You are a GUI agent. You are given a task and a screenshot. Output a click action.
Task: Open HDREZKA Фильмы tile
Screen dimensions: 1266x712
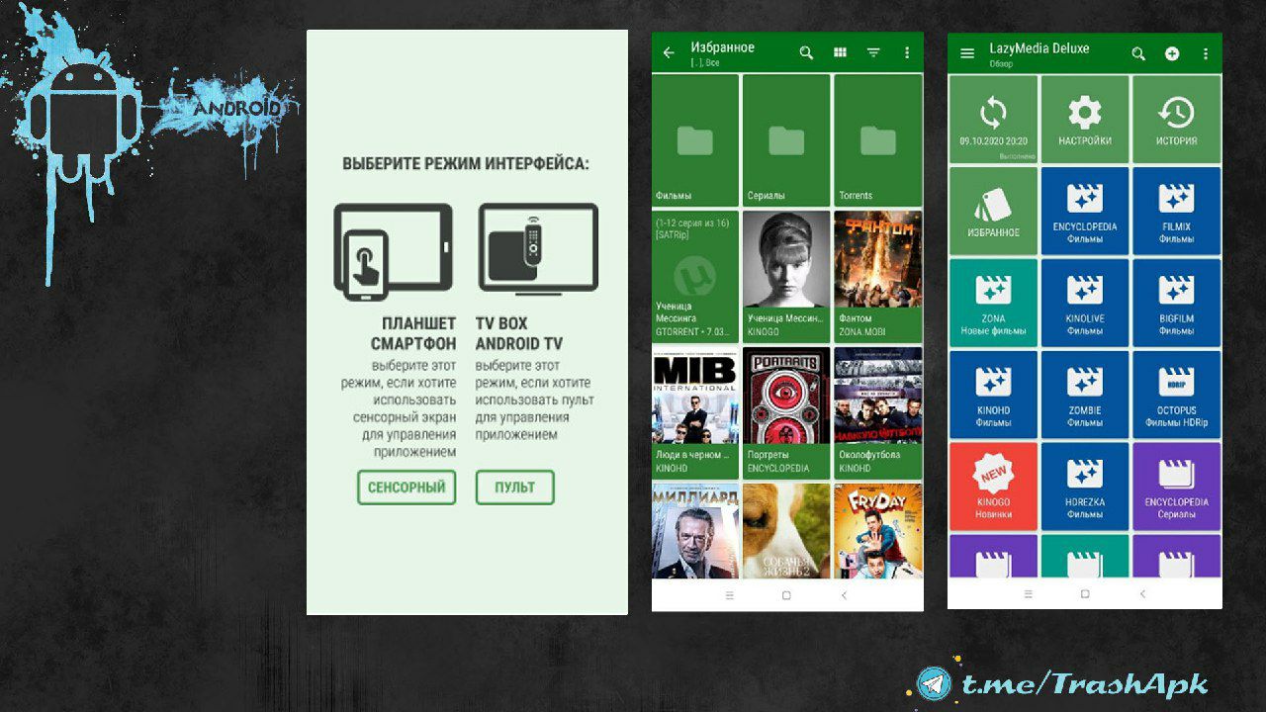(x=1085, y=487)
